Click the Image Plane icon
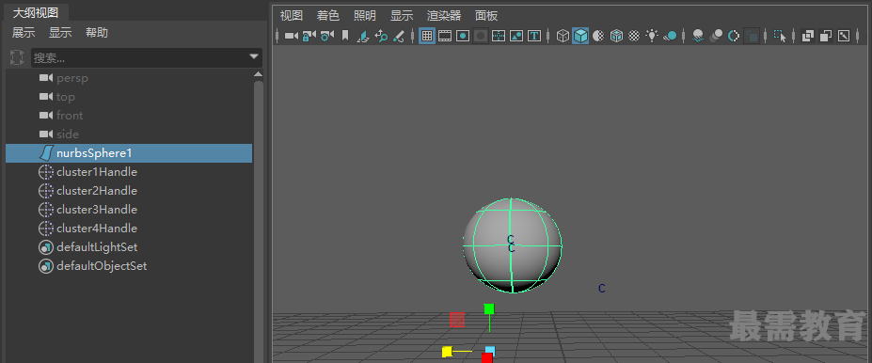Viewport: 872px width, 363px height. point(362,36)
